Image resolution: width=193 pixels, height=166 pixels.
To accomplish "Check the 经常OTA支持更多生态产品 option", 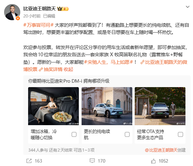I will (x=180, y=134).
